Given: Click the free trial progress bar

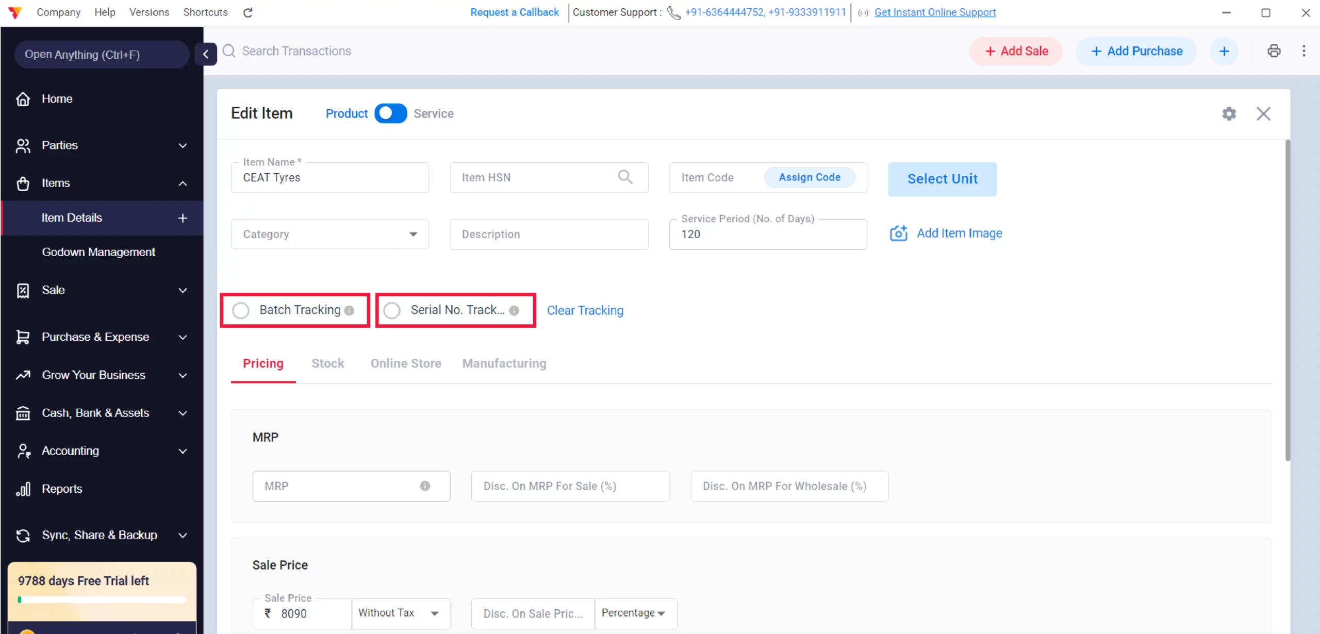Looking at the screenshot, I should pyautogui.click(x=102, y=599).
